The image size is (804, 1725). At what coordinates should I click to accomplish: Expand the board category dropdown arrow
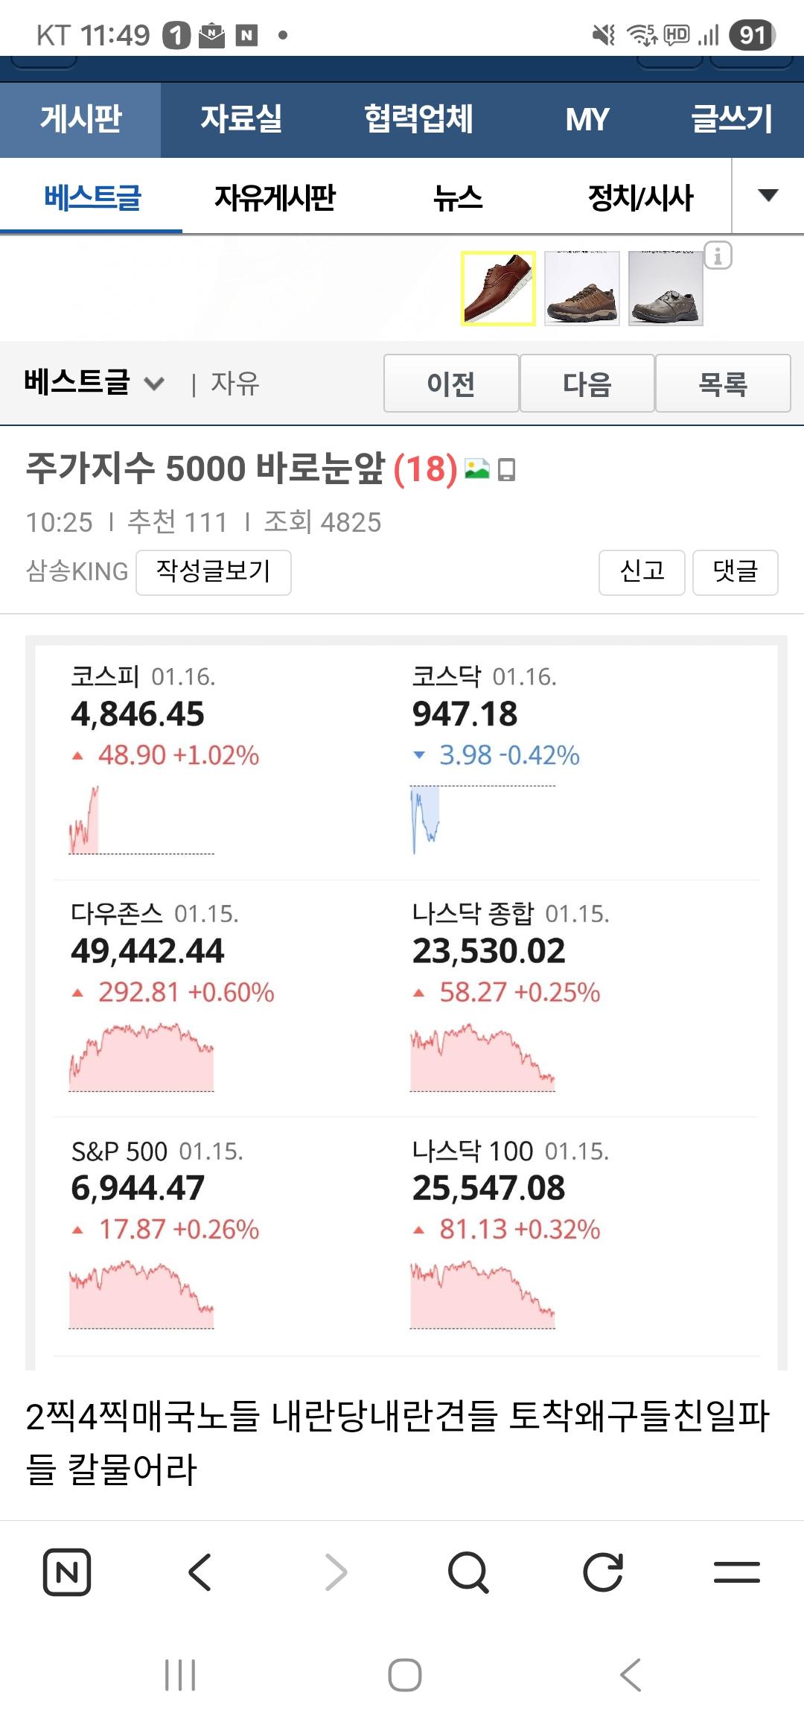[768, 196]
